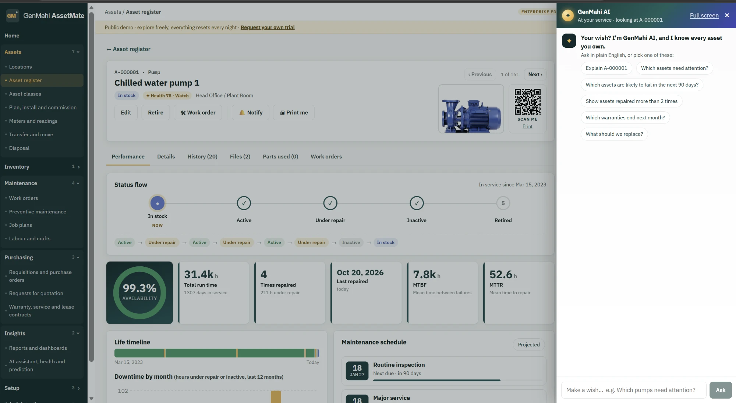The width and height of the screenshot is (736, 403).
Task: Open the History (20) tab
Action: click(x=202, y=156)
